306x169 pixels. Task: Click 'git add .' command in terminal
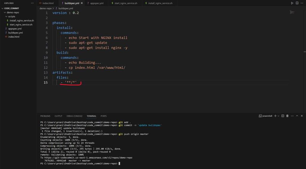125,122
